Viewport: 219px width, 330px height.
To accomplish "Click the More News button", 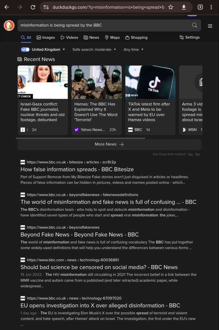I will pyautogui.click(x=109, y=144).
